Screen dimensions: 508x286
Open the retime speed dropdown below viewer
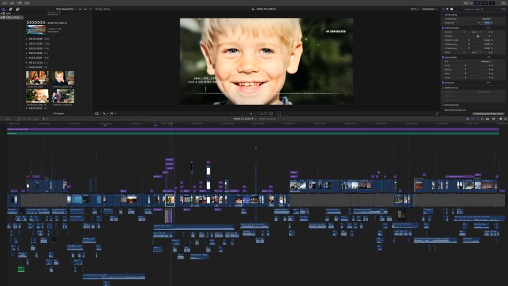coord(112,114)
